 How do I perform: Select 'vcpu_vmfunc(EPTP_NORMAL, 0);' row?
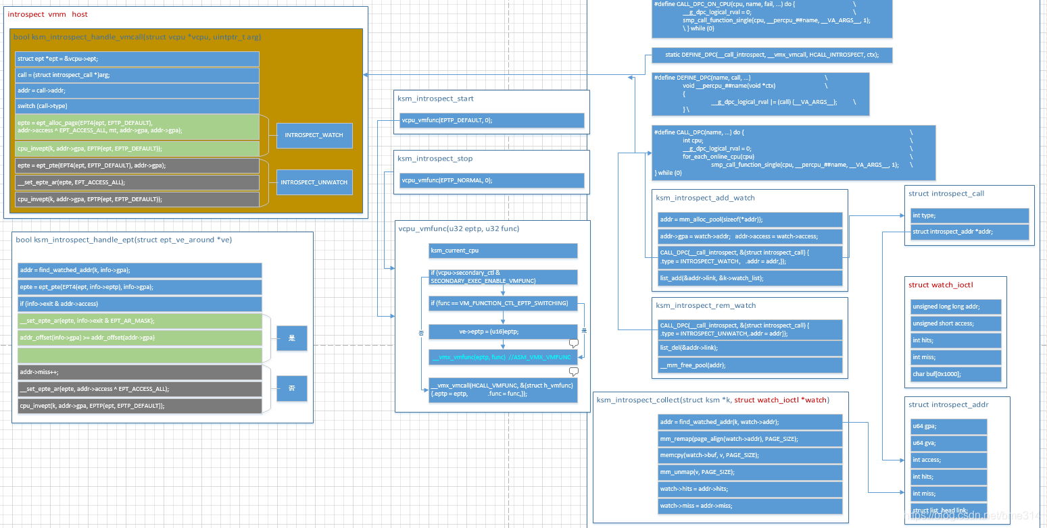(491, 180)
